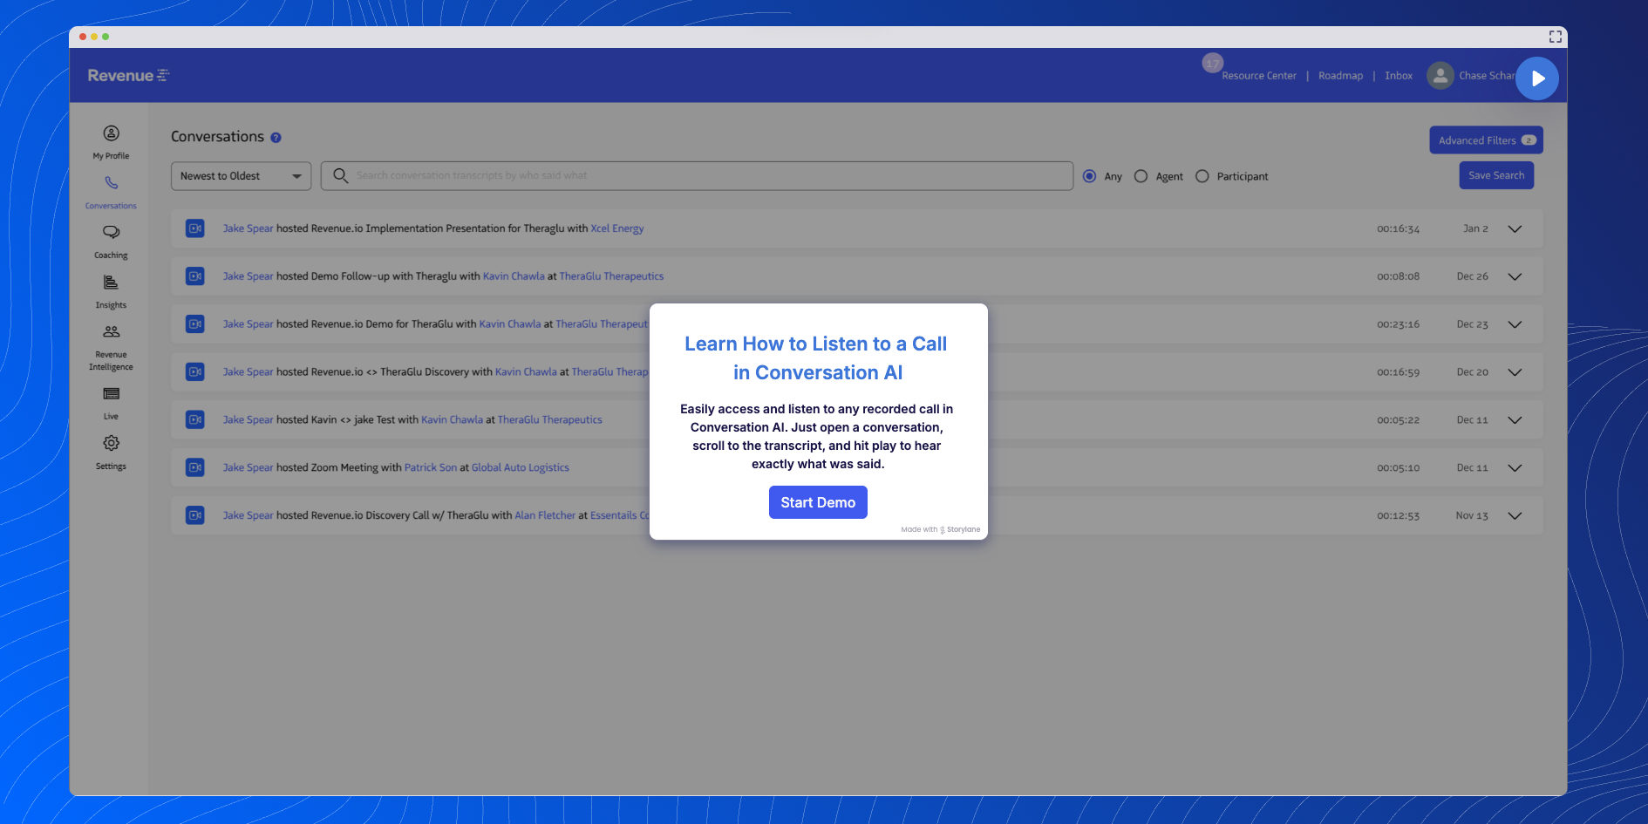The height and width of the screenshot is (824, 1648).
Task: Open Conversations phone icon in sidebar
Action: [x=111, y=183]
